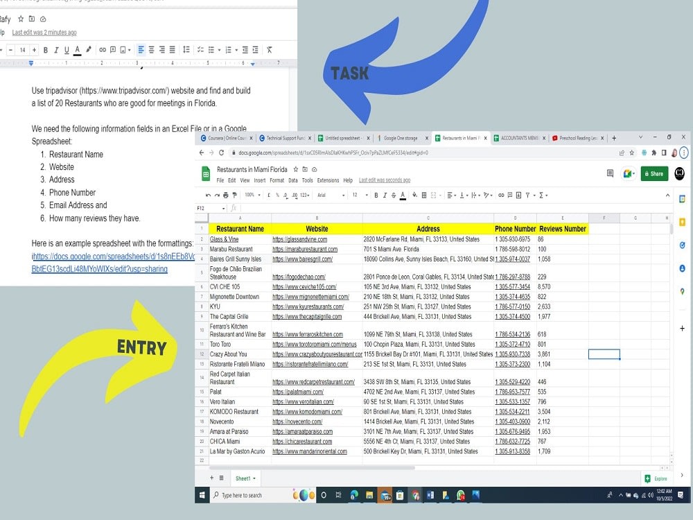Increase indent in the Docs toolbar
The height and width of the screenshot is (520, 693).
(256, 49)
